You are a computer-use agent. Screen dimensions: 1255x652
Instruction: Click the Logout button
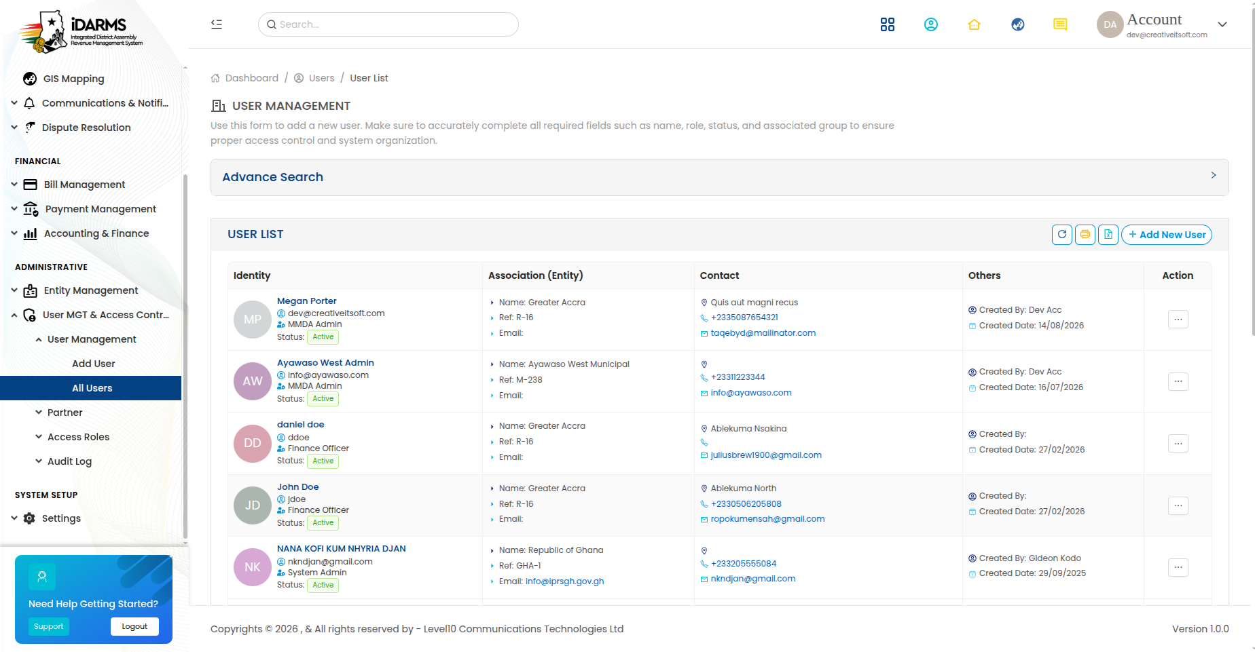134,626
